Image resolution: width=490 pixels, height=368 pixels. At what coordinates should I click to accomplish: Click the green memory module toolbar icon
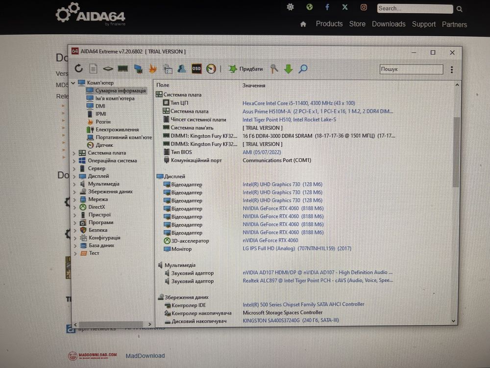tap(123, 68)
